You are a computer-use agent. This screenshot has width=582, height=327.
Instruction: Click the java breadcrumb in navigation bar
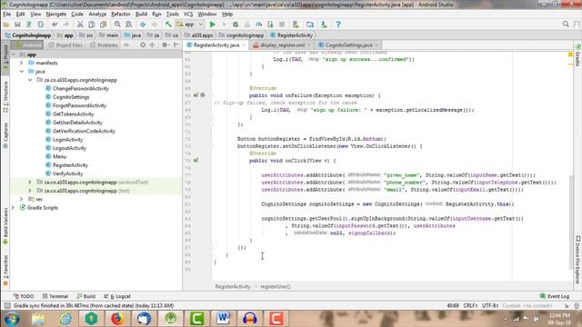point(133,35)
